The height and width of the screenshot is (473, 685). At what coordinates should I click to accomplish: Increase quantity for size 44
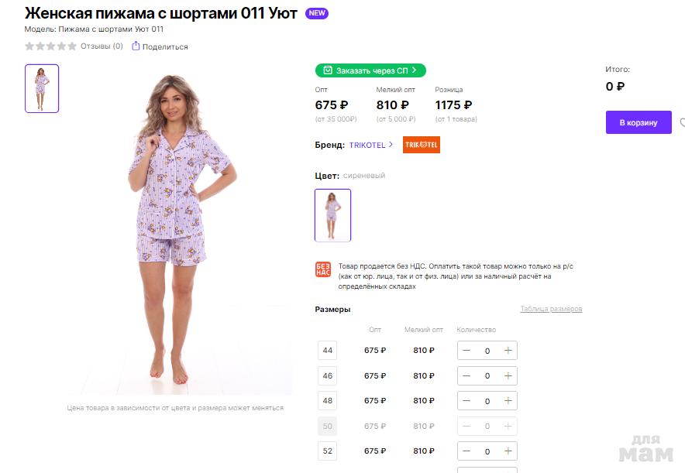[508, 351]
